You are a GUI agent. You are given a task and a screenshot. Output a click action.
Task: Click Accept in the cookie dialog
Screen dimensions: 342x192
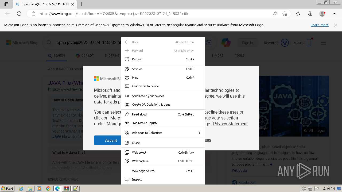coord(107,140)
